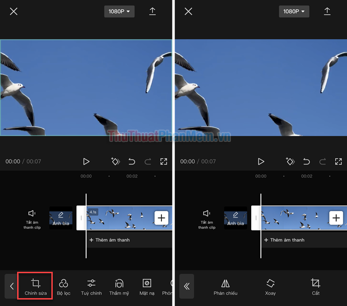This screenshot has height=306, width=347.
Task: Tap the video preview in left screen
Action: coord(86,87)
